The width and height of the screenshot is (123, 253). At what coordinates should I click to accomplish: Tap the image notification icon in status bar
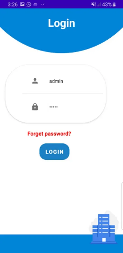pos(22,4)
